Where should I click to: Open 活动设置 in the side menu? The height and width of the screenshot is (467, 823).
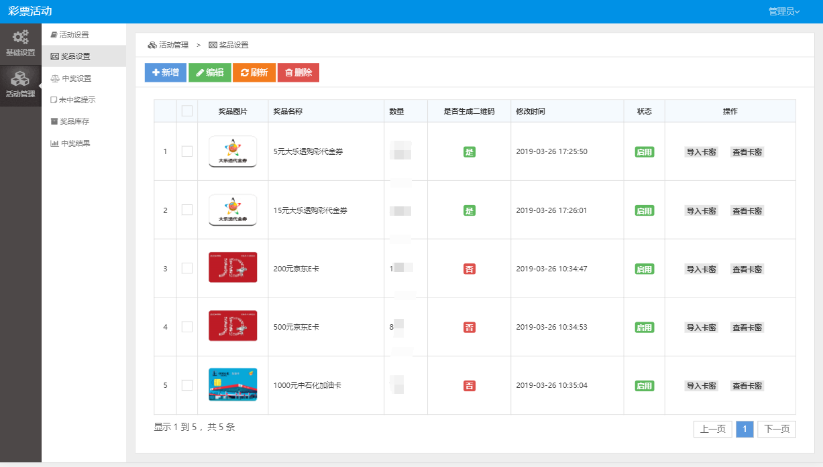click(70, 35)
